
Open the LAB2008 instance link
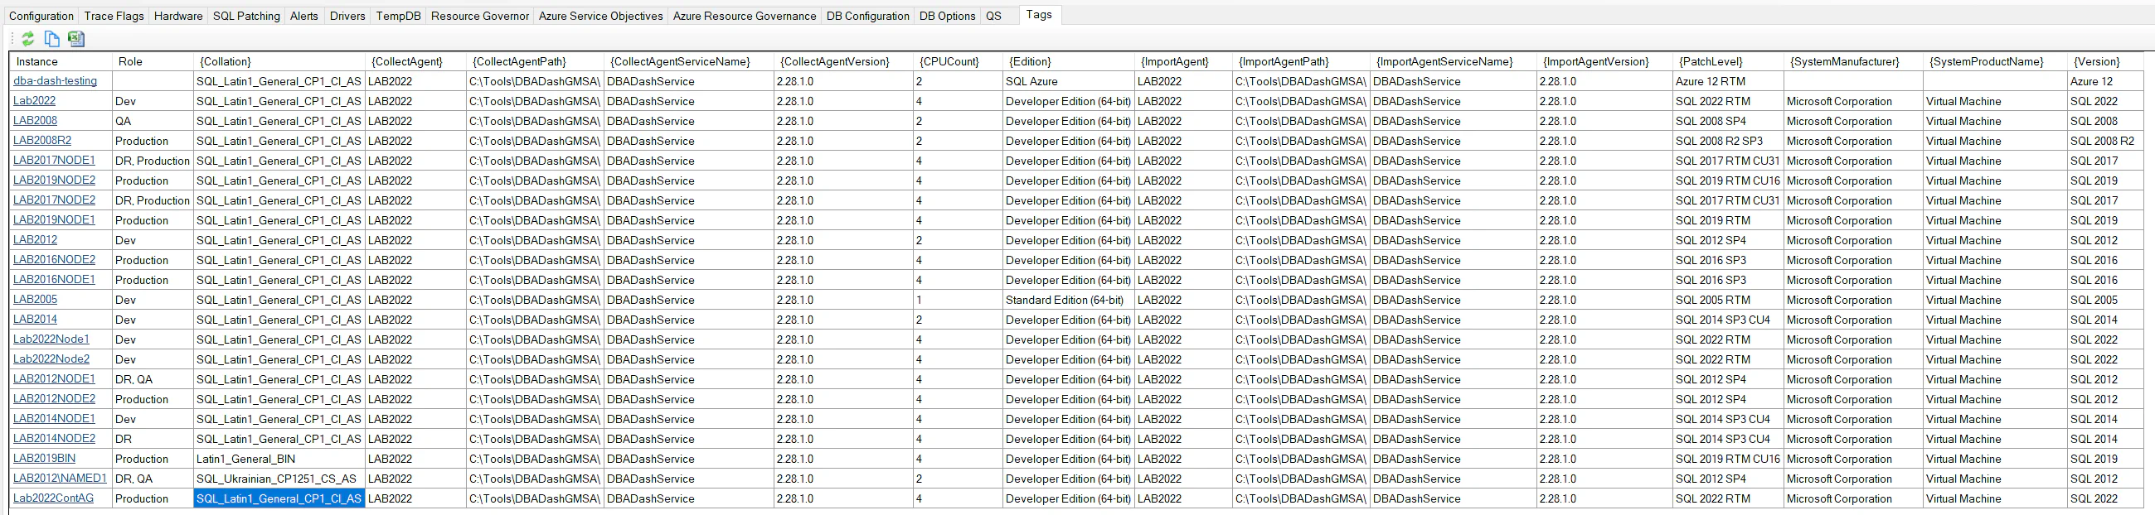35,120
